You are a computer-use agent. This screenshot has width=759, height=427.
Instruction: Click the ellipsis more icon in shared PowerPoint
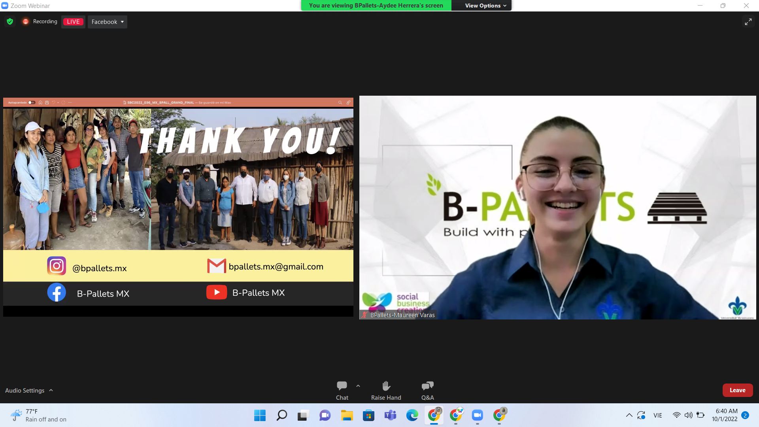(70, 102)
